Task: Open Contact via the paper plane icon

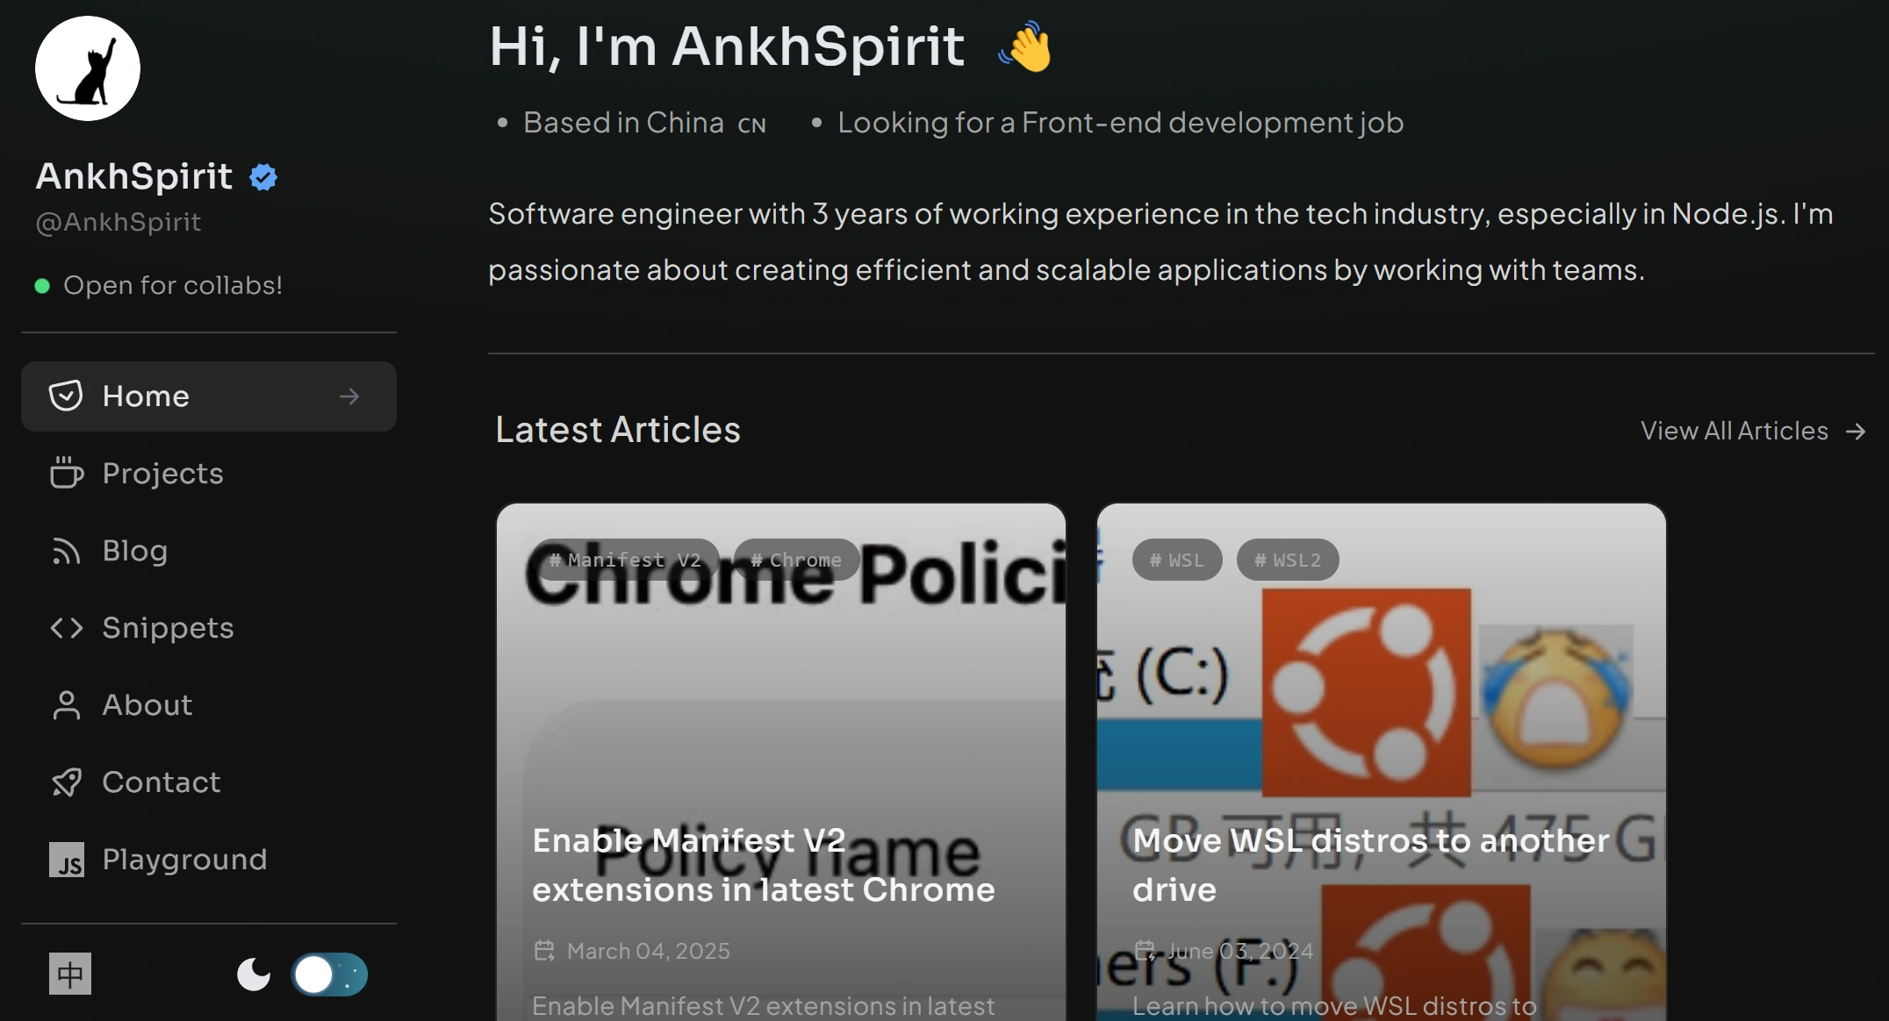Action: 65,782
